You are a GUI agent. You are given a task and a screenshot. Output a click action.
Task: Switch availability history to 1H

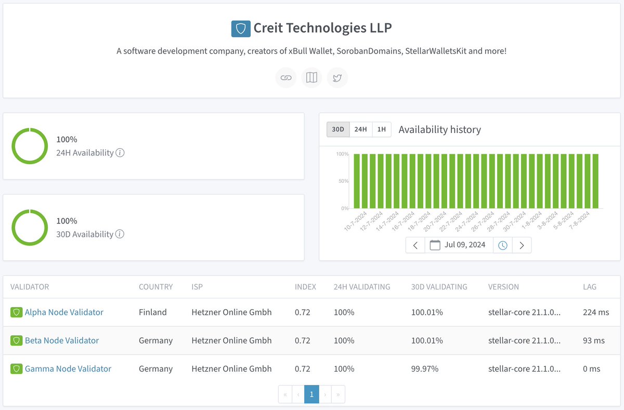point(382,129)
